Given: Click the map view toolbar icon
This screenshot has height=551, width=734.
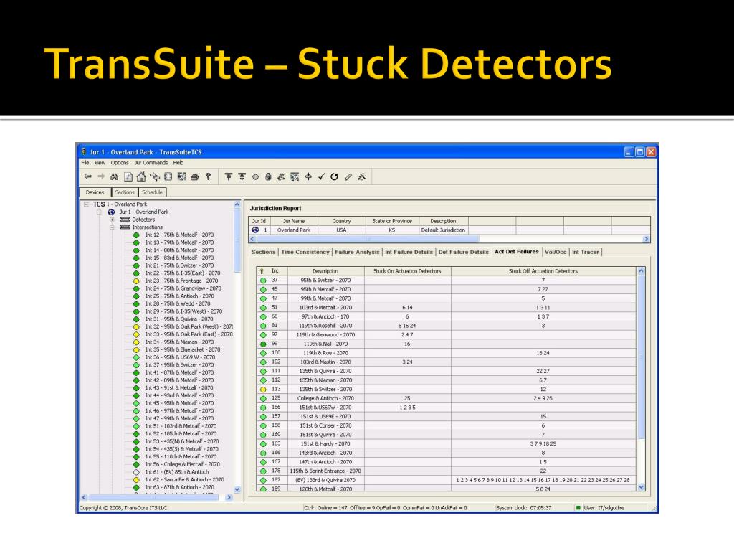Looking at the screenshot, I should coord(181,176).
